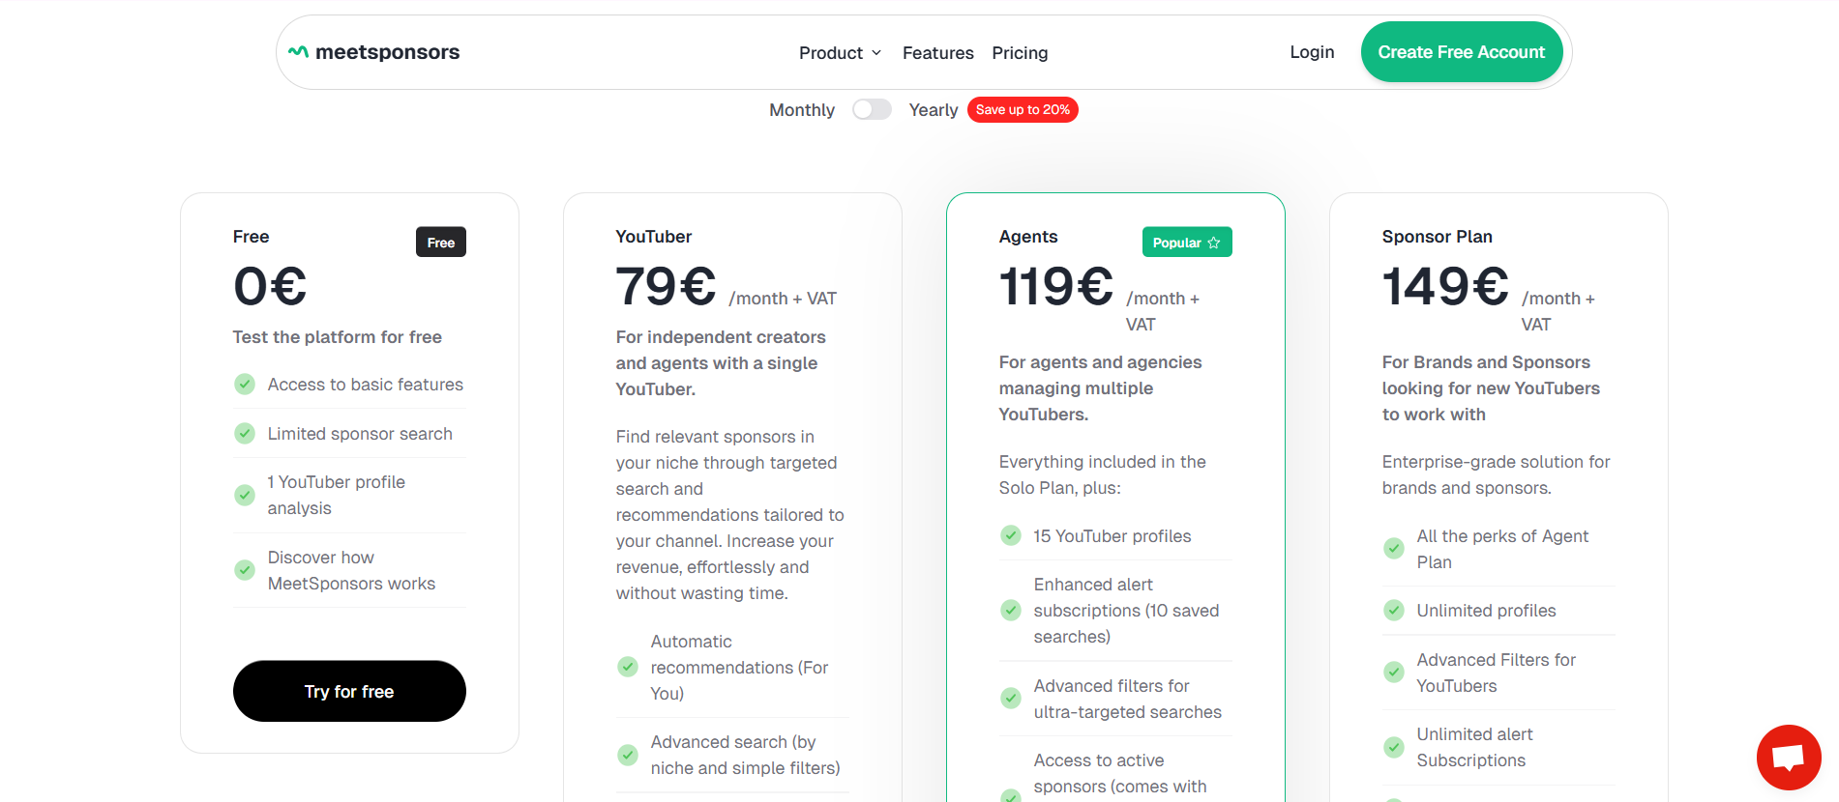Click the meetsponsors brand name
This screenshot has height=802, width=1839.
click(387, 52)
